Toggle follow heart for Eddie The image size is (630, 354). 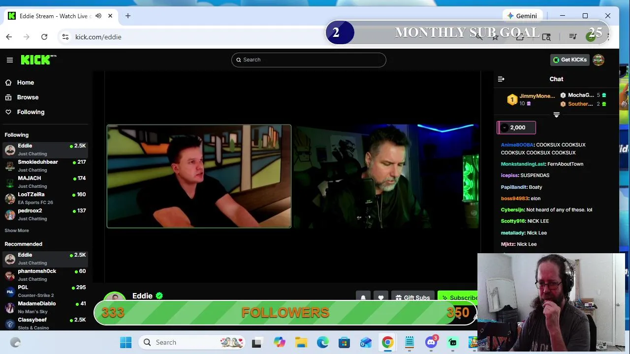381,297
